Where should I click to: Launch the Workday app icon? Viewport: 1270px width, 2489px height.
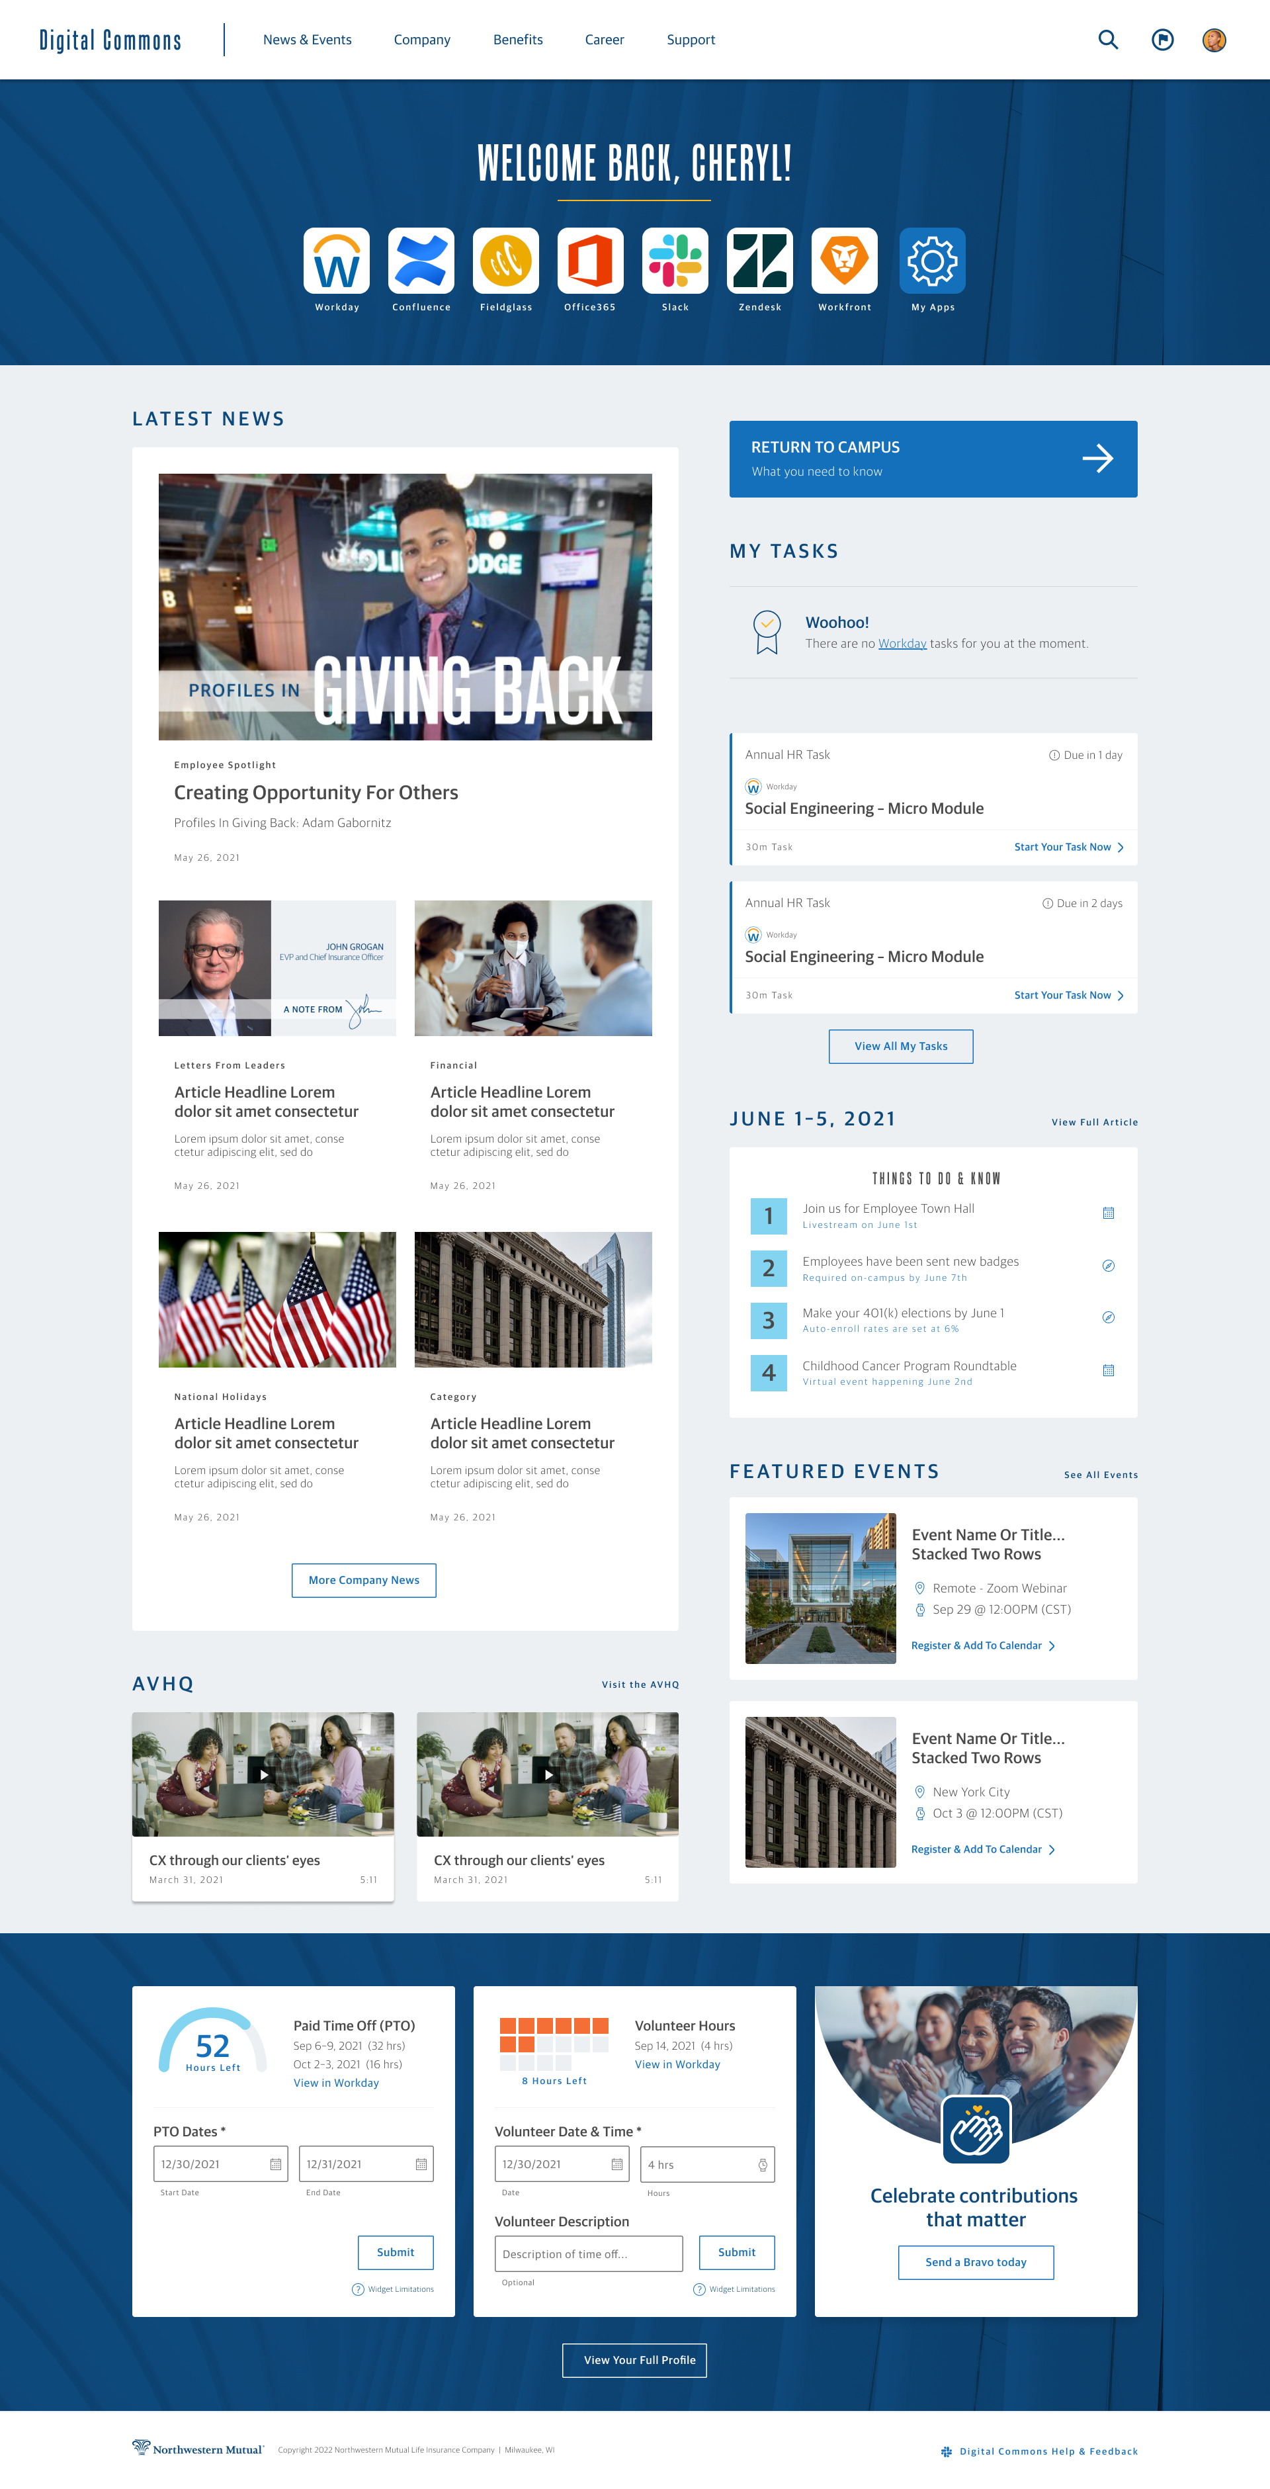[336, 261]
